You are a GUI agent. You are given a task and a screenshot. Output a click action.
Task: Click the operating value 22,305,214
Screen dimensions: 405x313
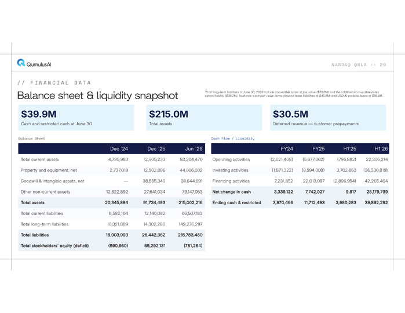point(377,159)
